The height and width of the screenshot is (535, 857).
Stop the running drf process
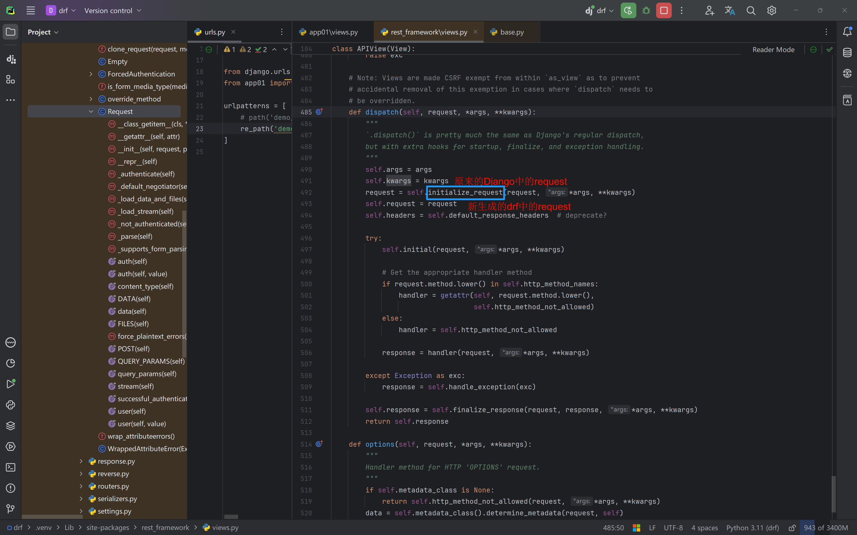(x=664, y=11)
